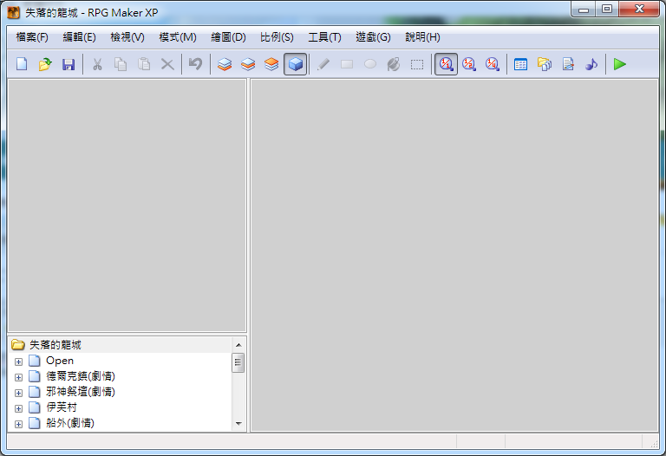Image resolution: width=666 pixels, height=456 pixels.
Task: Minimize the RPG Maker XP window
Action: 584,9
